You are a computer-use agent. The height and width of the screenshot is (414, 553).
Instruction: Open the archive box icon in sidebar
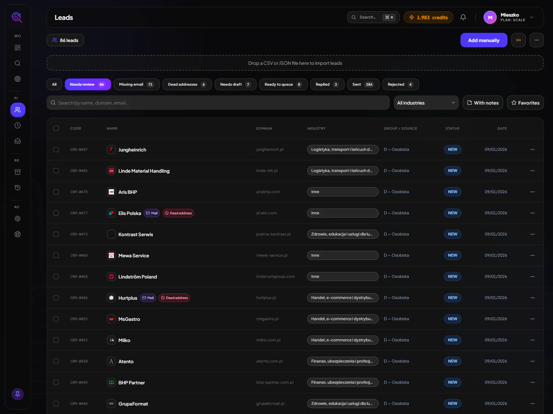point(18,172)
